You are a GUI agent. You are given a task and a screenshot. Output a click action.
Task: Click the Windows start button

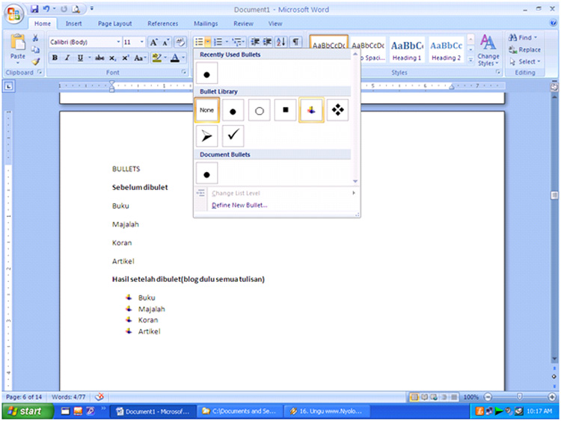[28, 411]
